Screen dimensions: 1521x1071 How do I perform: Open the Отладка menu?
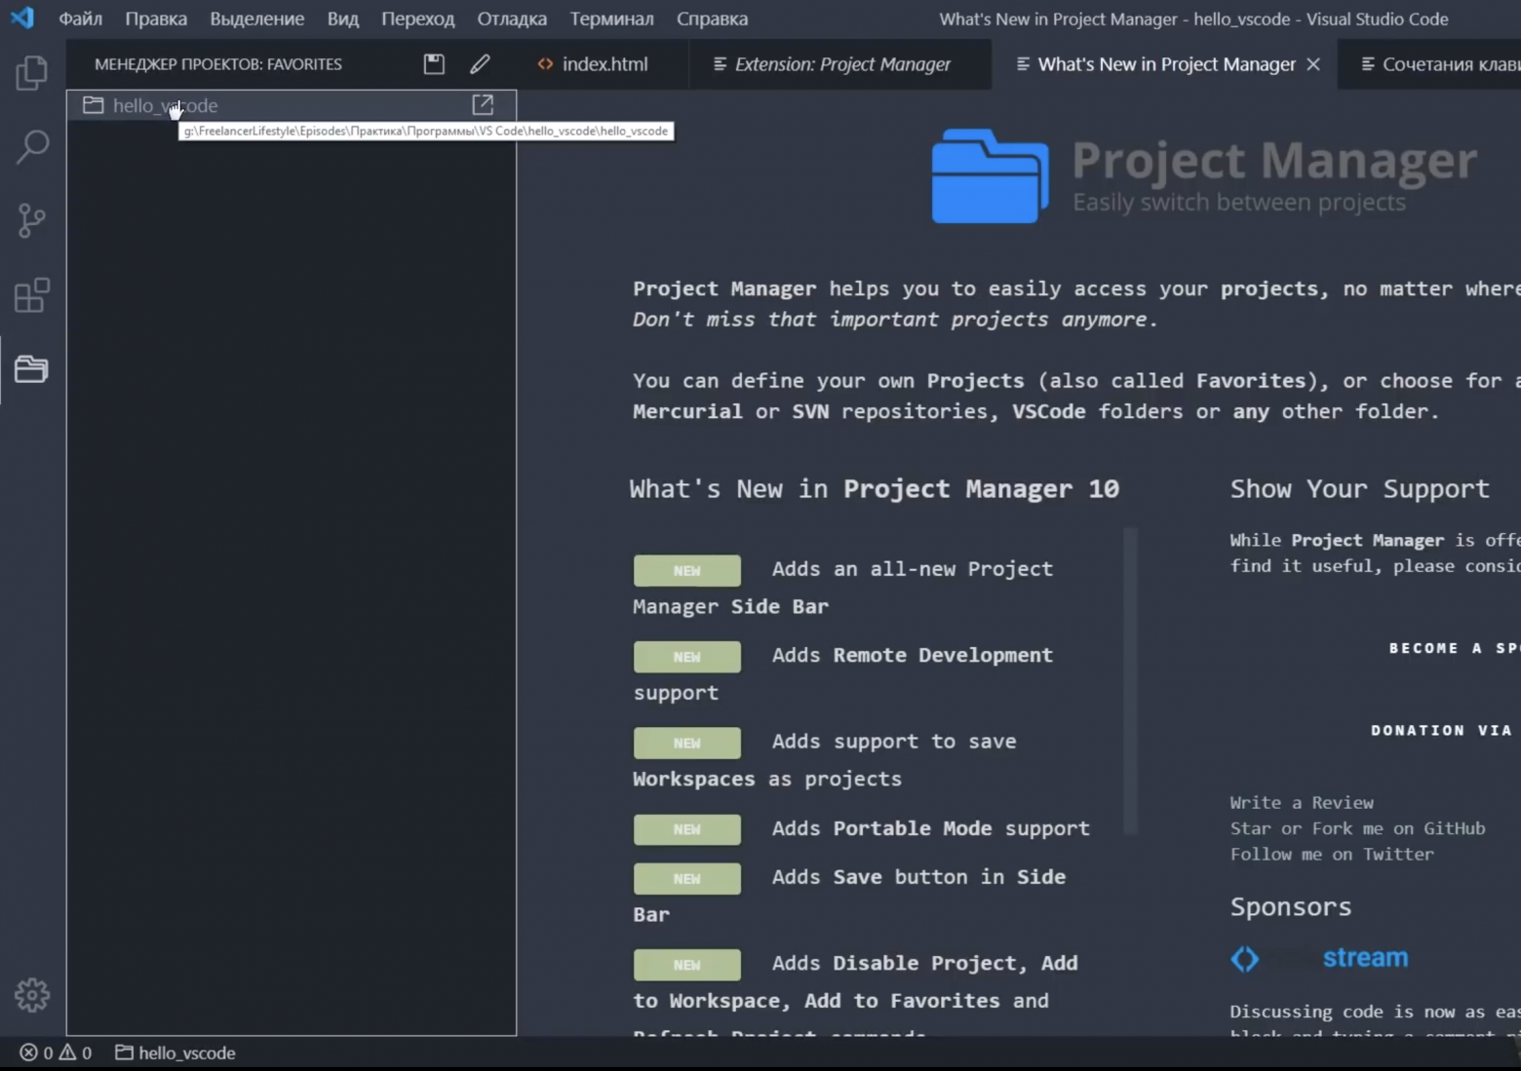pos(512,19)
